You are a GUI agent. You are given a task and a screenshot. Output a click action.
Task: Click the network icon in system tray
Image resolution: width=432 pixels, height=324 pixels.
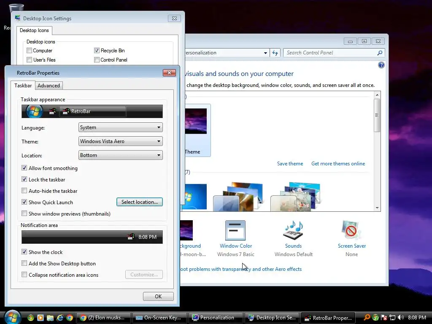coord(392,317)
